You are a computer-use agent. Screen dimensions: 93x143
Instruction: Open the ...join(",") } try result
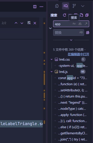point(73,139)
